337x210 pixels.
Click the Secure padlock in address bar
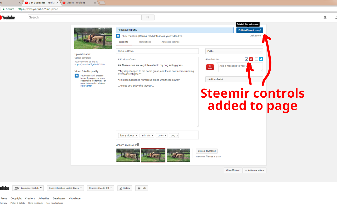point(4,9)
